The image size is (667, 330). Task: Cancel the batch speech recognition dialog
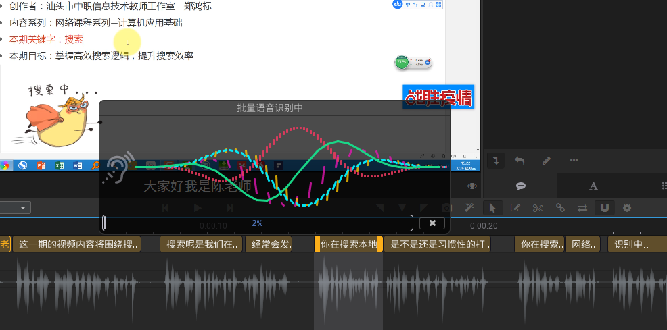point(432,223)
